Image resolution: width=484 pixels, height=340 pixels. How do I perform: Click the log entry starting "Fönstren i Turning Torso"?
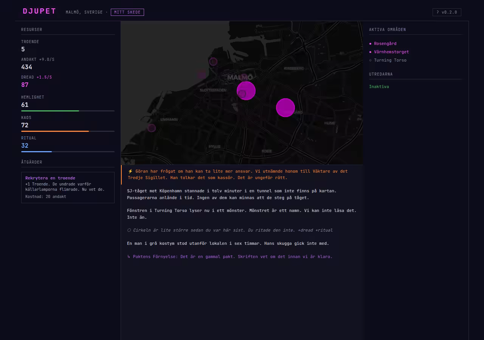pos(242,214)
